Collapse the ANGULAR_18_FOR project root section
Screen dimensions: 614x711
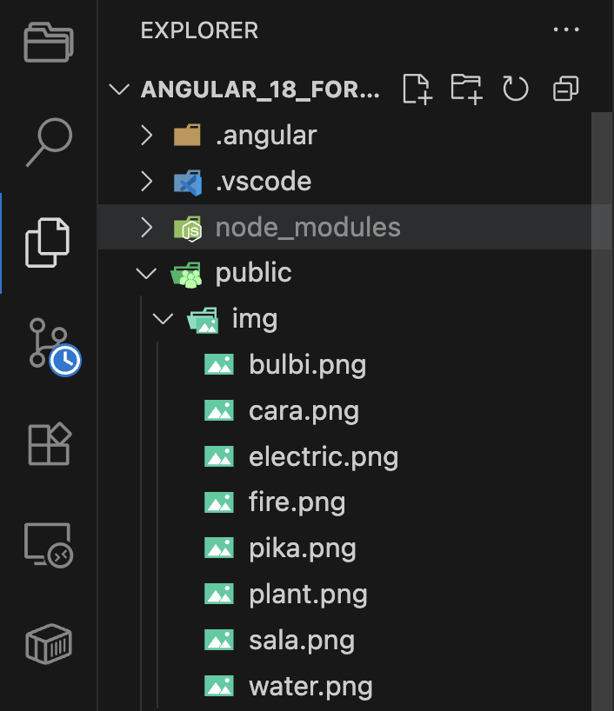click(260, 90)
